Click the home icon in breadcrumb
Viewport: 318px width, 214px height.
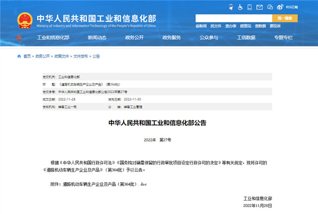click(x=19, y=56)
